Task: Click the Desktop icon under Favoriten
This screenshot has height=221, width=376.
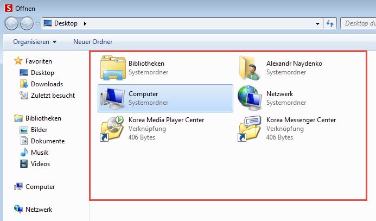Action: coord(24,72)
